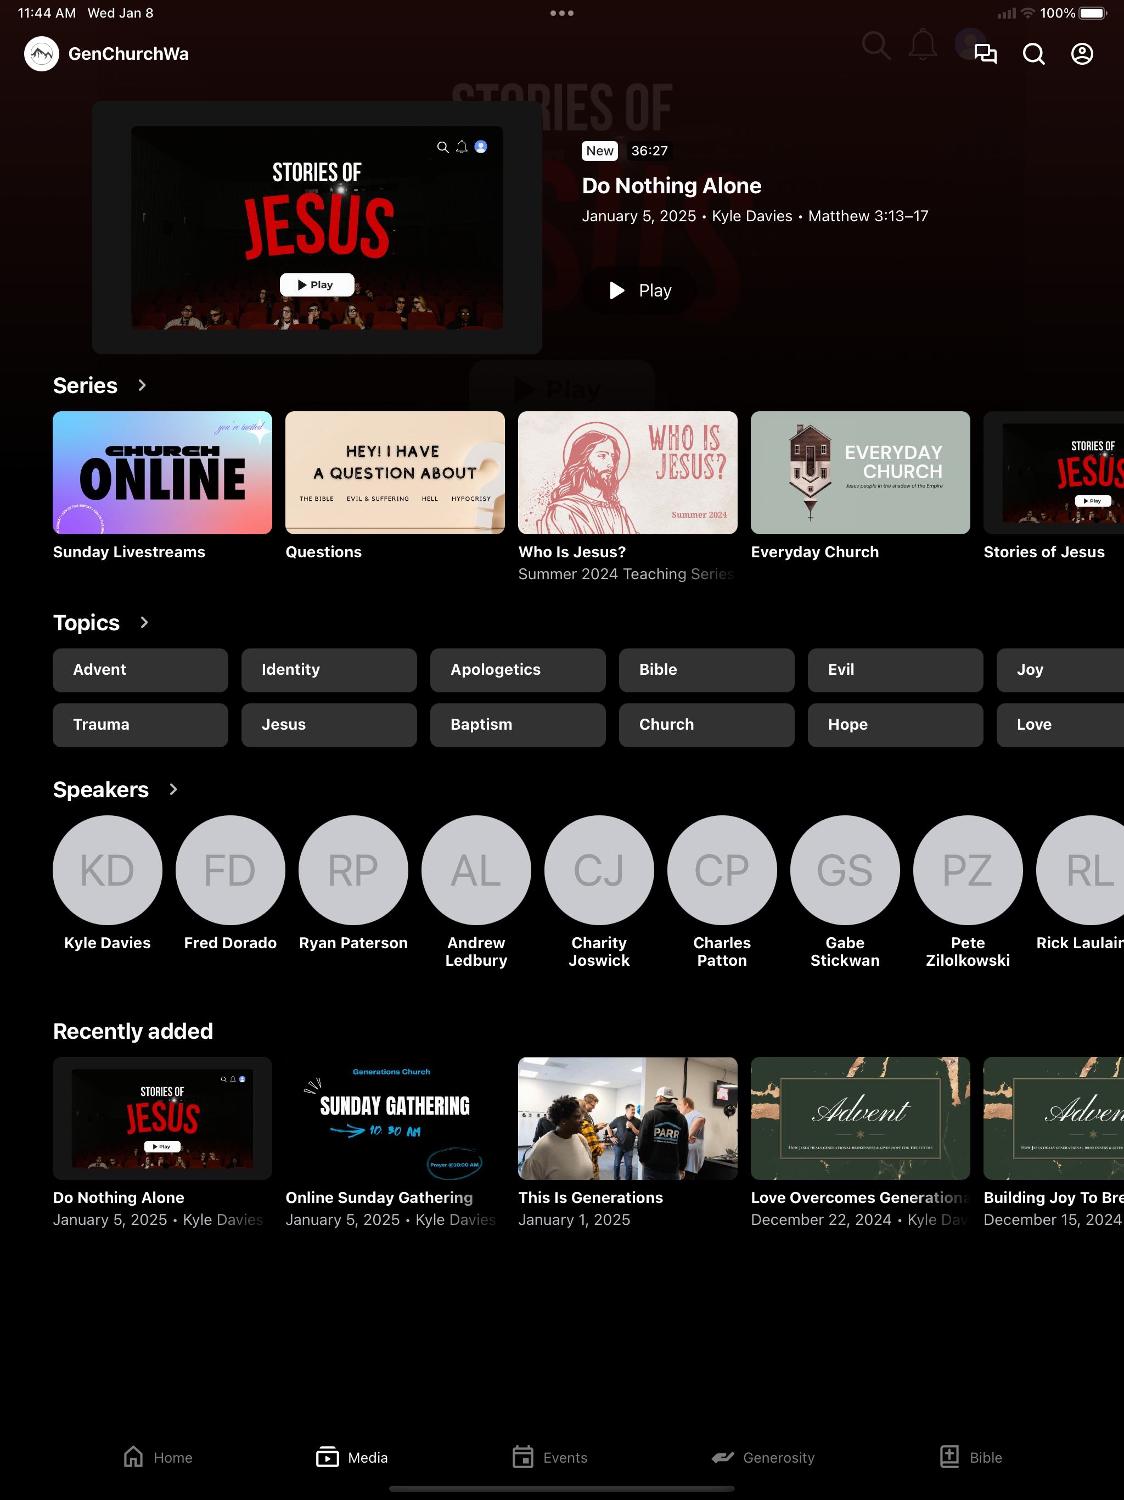1124x1500 pixels.
Task: Select the Love topic
Action: [x=1060, y=725]
